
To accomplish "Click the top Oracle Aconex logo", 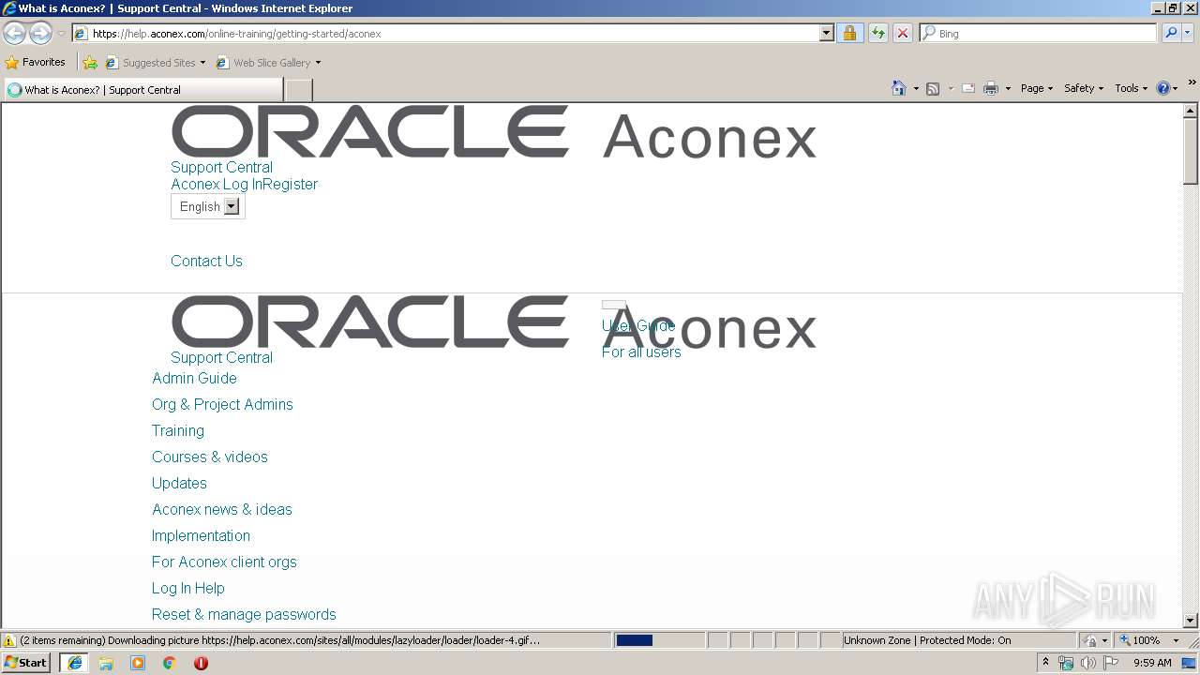I will (494, 132).
